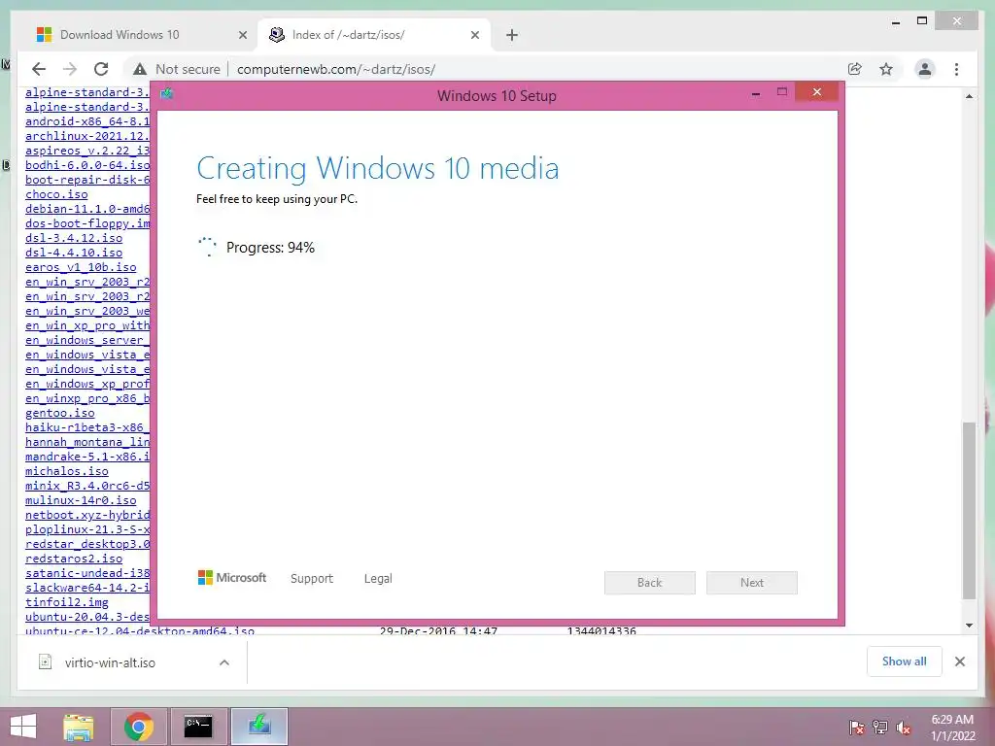Open debian-11.1.0-amd64 link
The height and width of the screenshot is (746, 995).
(87, 209)
